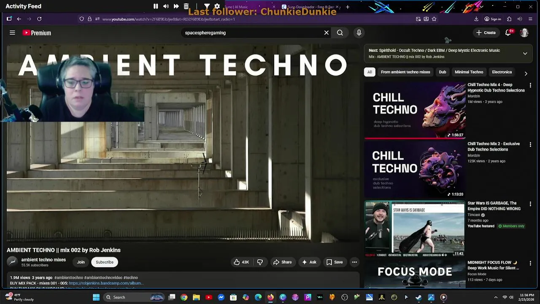Bookmark this page with star icon
Viewport: 540px width, 304px height.
(434, 19)
